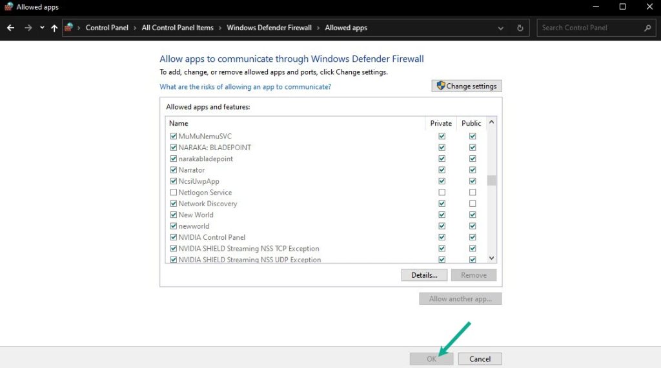Click the search magnifier icon

pyautogui.click(x=647, y=28)
